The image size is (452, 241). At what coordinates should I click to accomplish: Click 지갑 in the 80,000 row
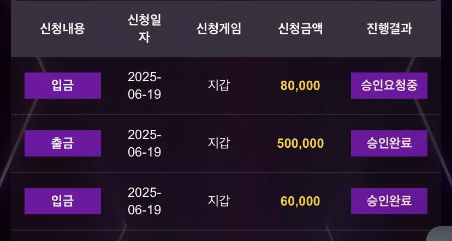[x=219, y=86]
